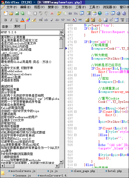Select the cliptext item 设置默认时区
This screenshot has height=178, width=129.
tap(10, 56)
